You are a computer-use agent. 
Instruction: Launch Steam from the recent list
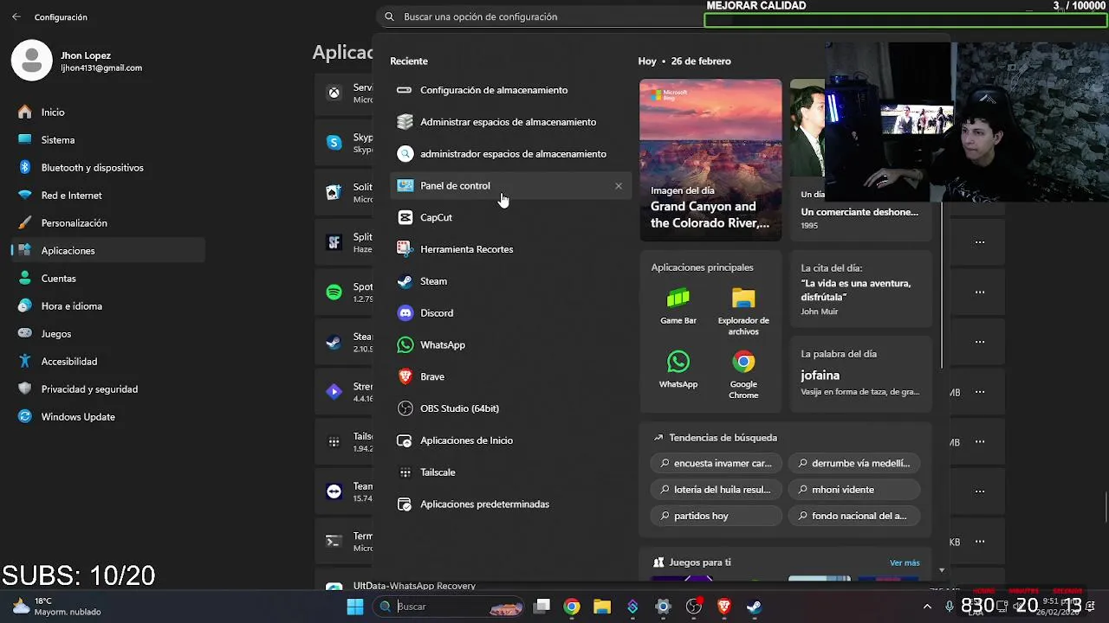pyautogui.click(x=510, y=281)
